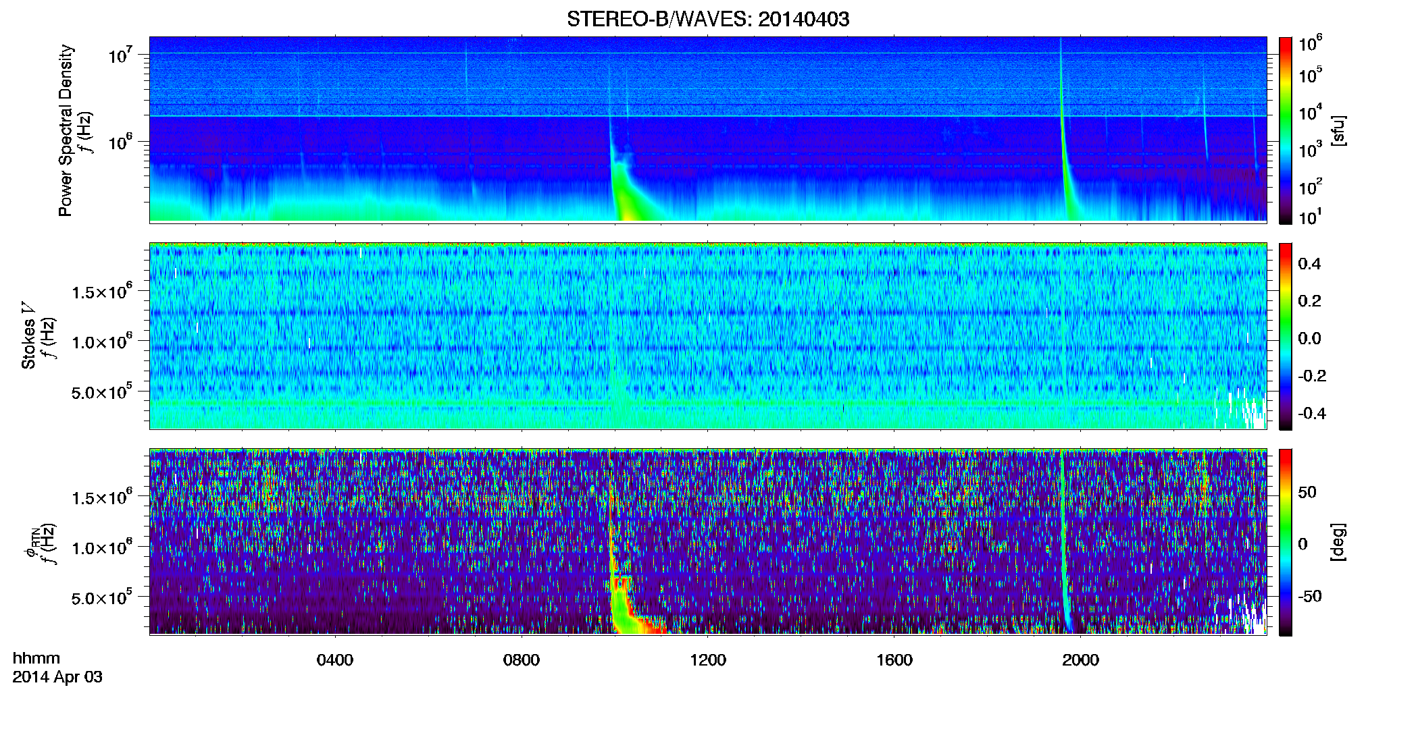Click the Stokes V axis label
1416x729 pixels.
pos(29,335)
